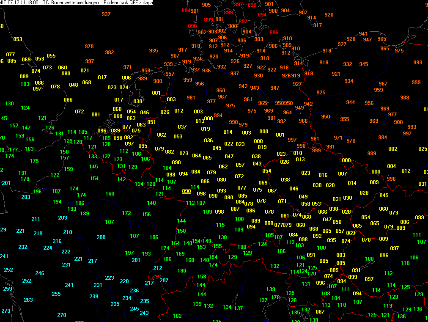Select the green 115 station value
Image resolution: width=428 pixels, height=322 pixels.
(x=220, y=226)
